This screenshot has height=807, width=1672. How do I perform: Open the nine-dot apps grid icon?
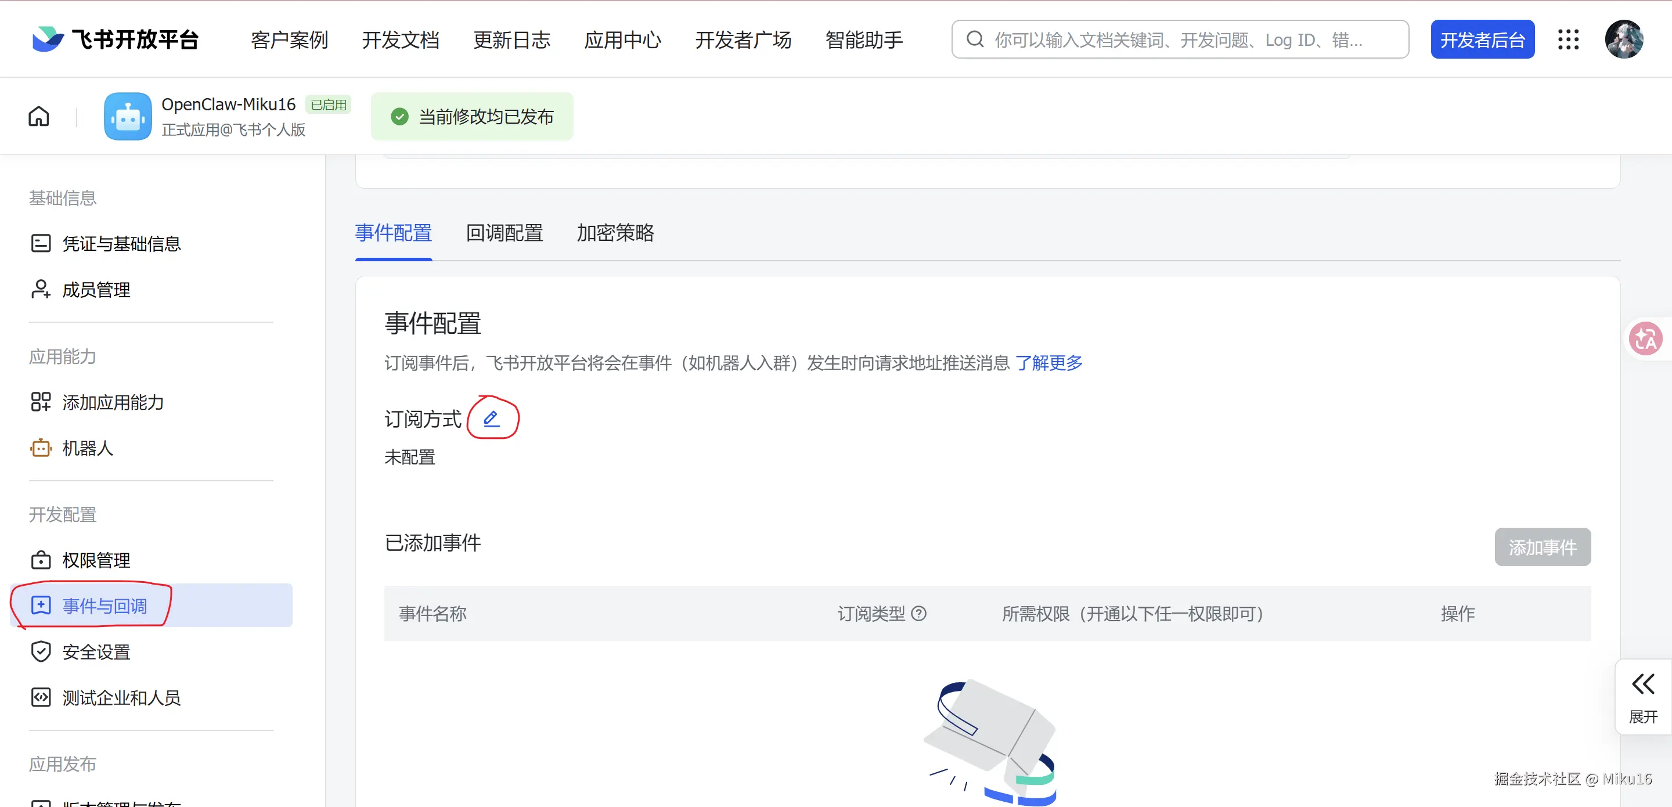tap(1568, 39)
